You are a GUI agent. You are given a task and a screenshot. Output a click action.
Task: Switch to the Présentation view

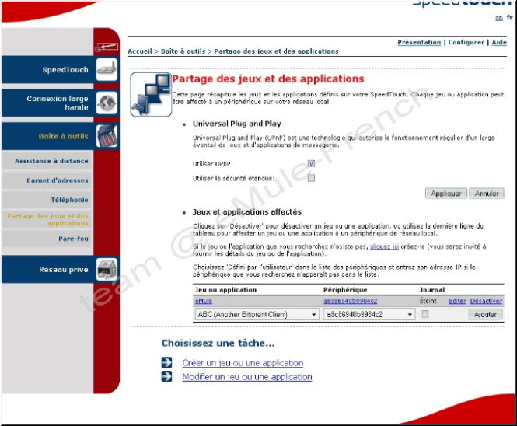(419, 42)
